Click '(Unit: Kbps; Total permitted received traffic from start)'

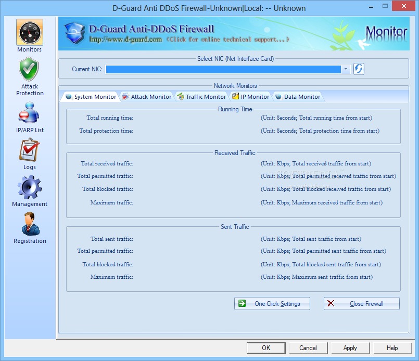click(x=328, y=176)
